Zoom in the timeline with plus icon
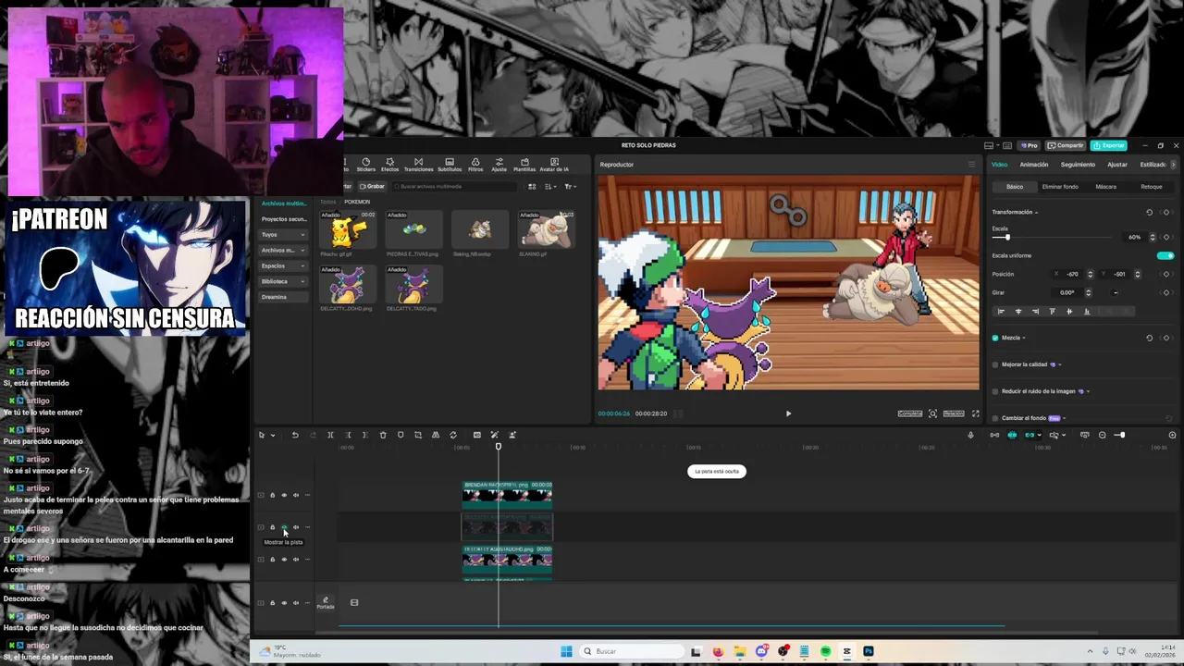This screenshot has width=1184, height=666. tap(1172, 435)
